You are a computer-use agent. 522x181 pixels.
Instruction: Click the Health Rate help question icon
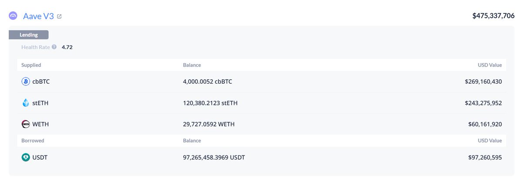54,47
